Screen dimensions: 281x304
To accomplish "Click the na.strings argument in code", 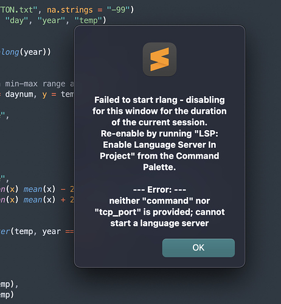I will coord(70,10).
